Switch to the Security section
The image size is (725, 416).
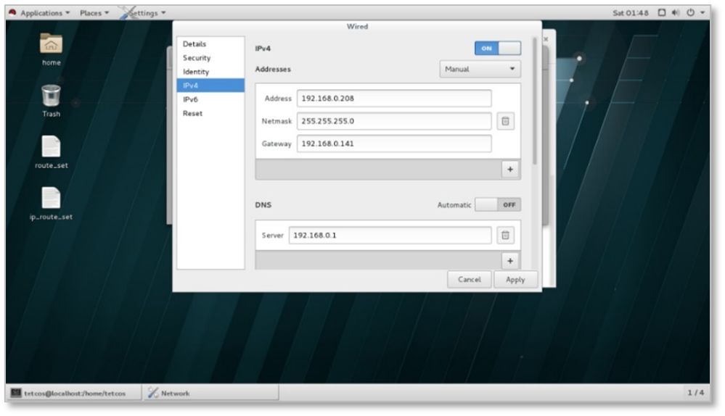[x=197, y=58]
